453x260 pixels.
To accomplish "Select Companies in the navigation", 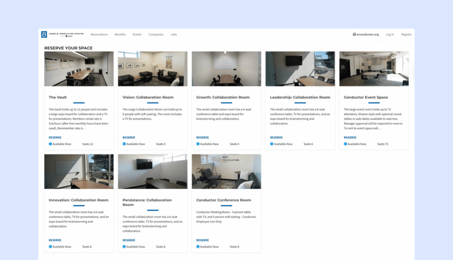I will [x=156, y=34].
